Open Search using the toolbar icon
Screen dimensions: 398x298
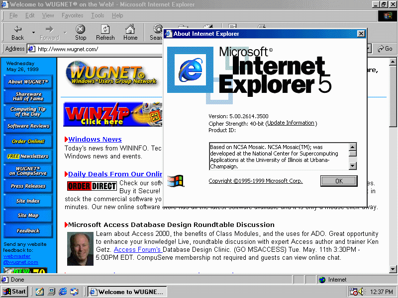tap(157, 29)
